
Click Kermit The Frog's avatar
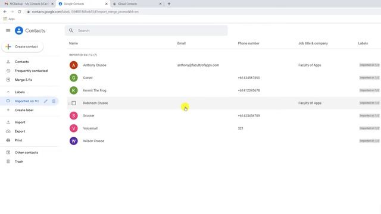pyautogui.click(x=74, y=90)
